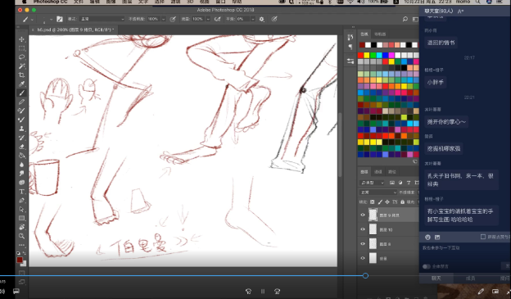Select the Eraser tool

(x=22, y=147)
